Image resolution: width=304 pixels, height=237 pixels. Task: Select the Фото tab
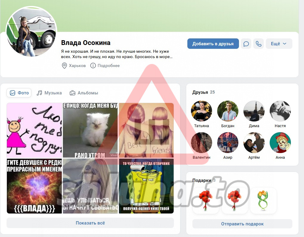tap(19, 93)
